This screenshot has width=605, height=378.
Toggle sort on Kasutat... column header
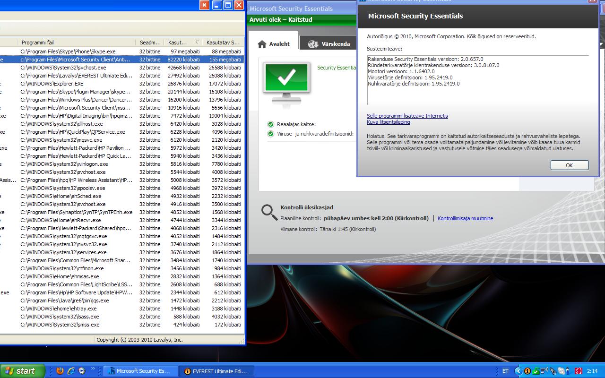click(x=183, y=43)
